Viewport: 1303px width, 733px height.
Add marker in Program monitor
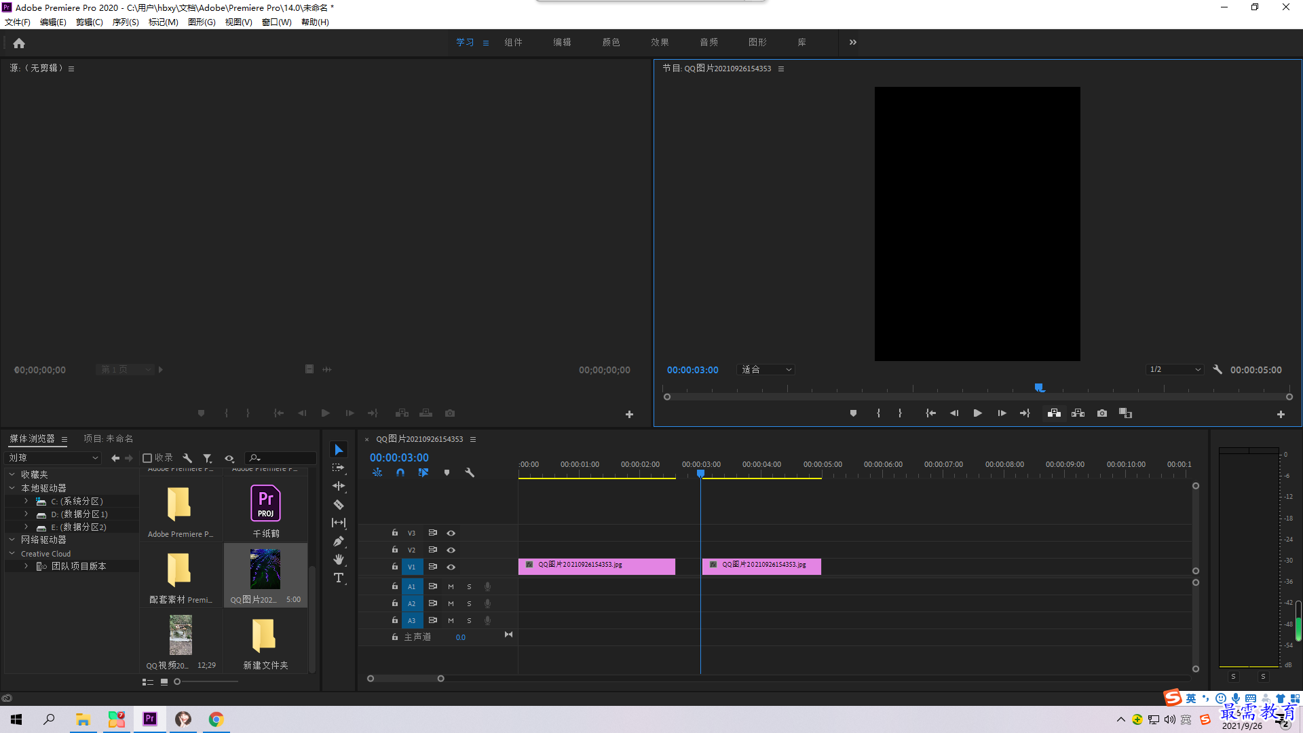pos(853,413)
